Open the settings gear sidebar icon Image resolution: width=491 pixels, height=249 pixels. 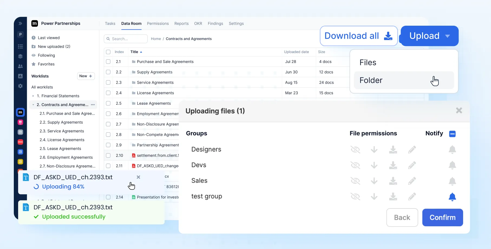point(20,86)
